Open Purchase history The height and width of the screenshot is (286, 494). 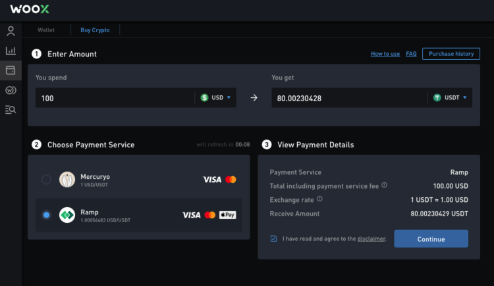(451, 54)
